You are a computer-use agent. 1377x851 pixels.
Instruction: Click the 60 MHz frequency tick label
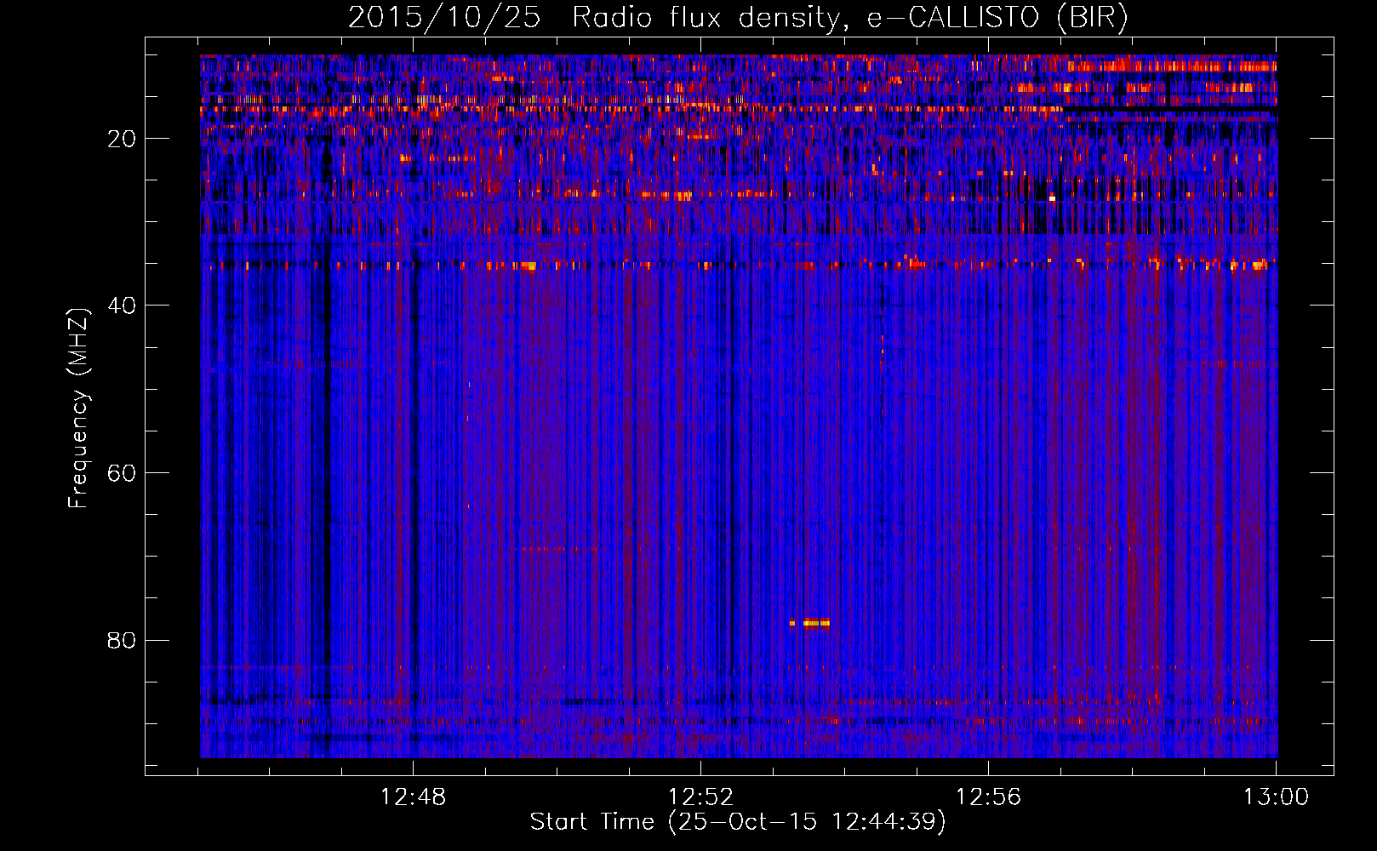[x=122, y=473]
